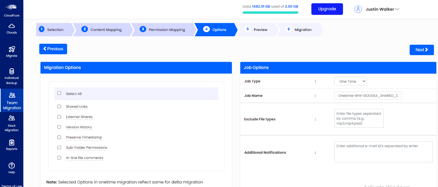Click the Upgrade button

(327, 9)
